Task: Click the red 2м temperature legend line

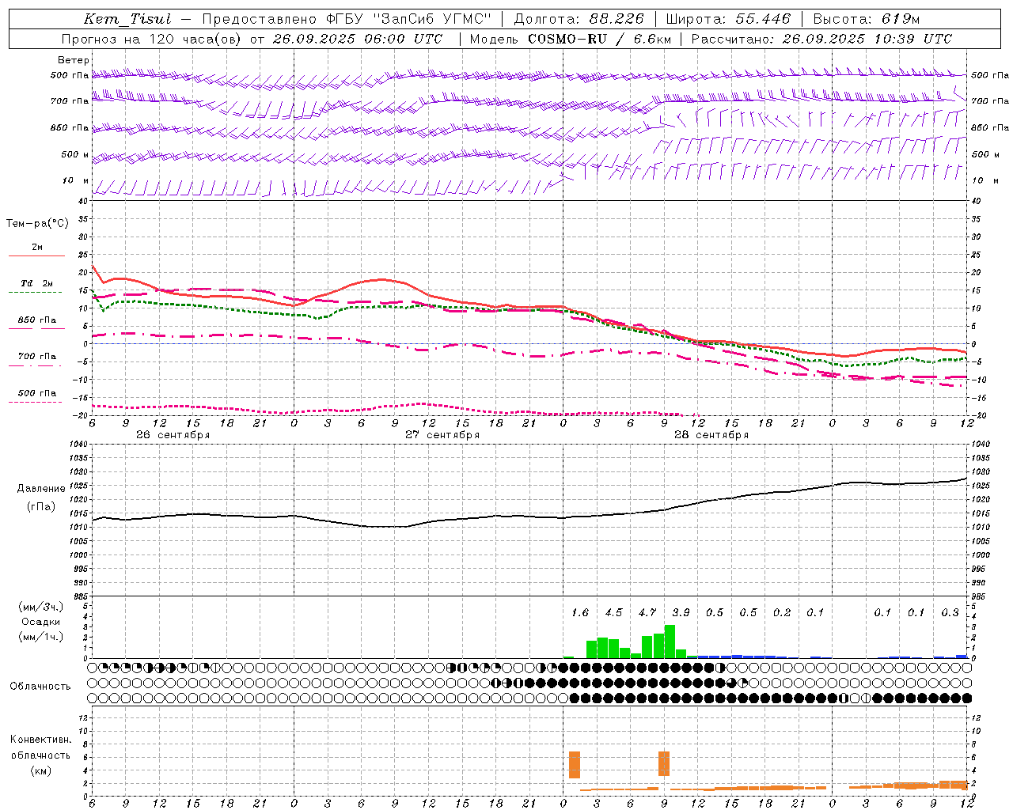Action: (x=36, y=255)
